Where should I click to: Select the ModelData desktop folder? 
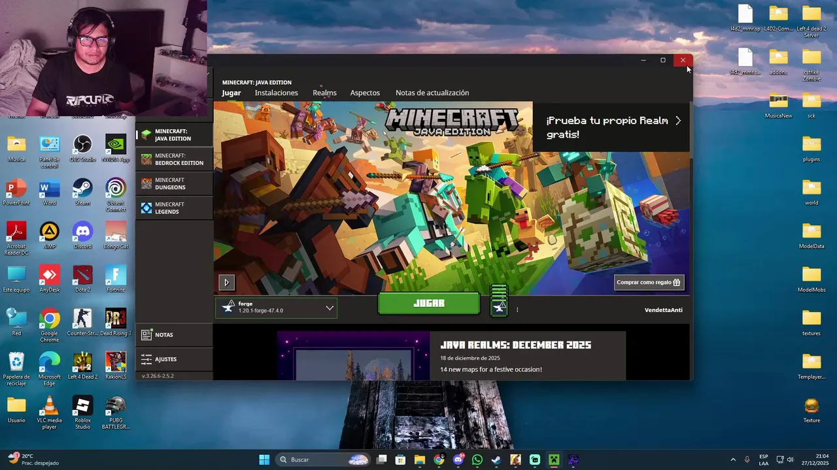(811, 236)
